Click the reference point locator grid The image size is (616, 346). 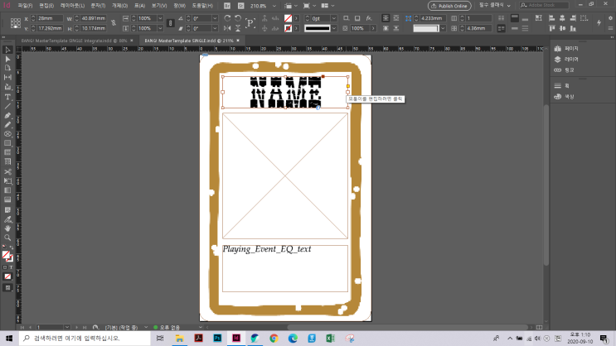[x=15, y=23]
